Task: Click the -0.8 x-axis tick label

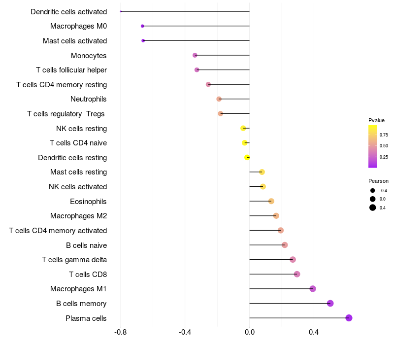Action: [120, 332]
